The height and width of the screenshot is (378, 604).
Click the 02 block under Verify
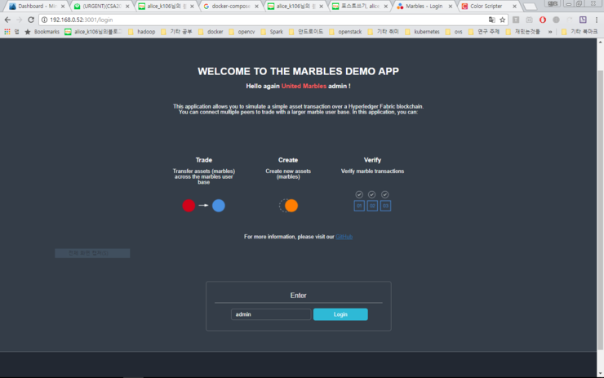[372, 206]
